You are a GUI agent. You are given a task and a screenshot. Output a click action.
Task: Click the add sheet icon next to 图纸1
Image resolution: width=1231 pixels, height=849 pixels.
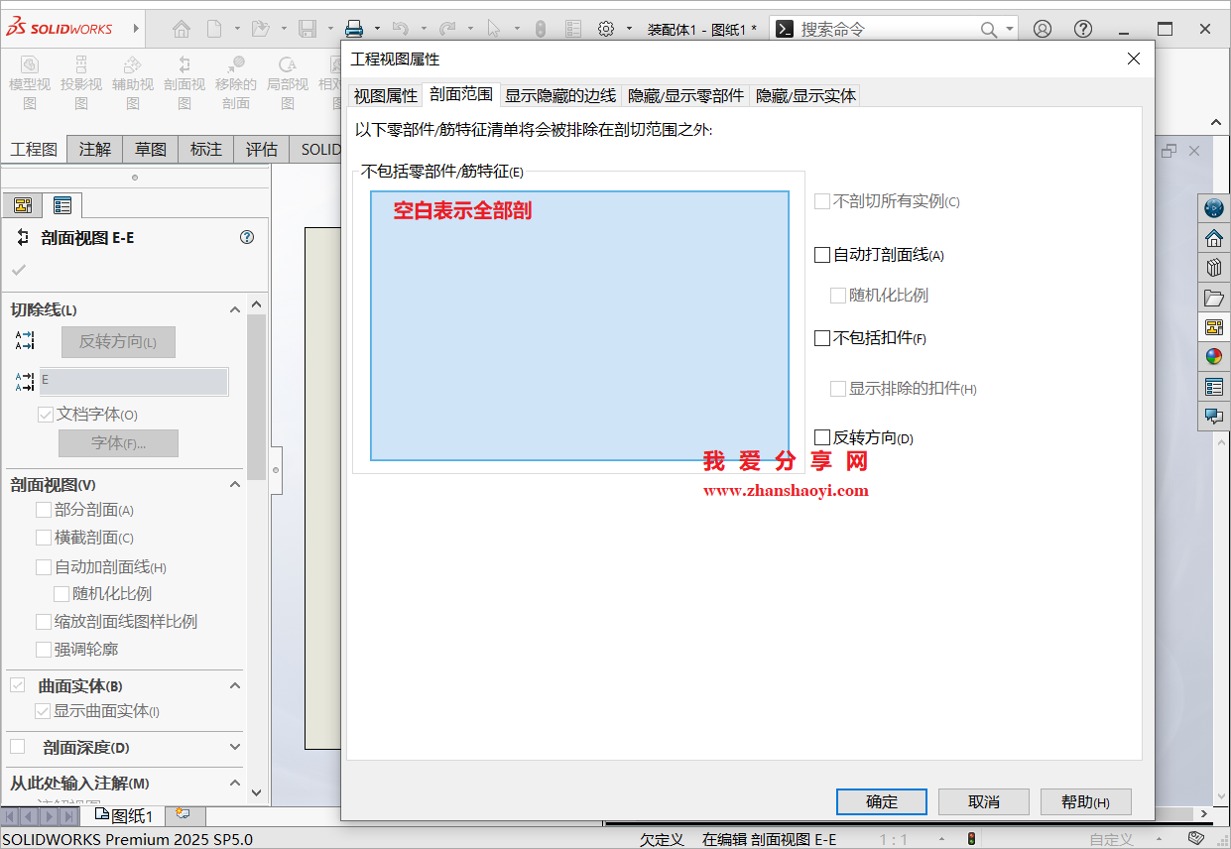pos(183,813)
